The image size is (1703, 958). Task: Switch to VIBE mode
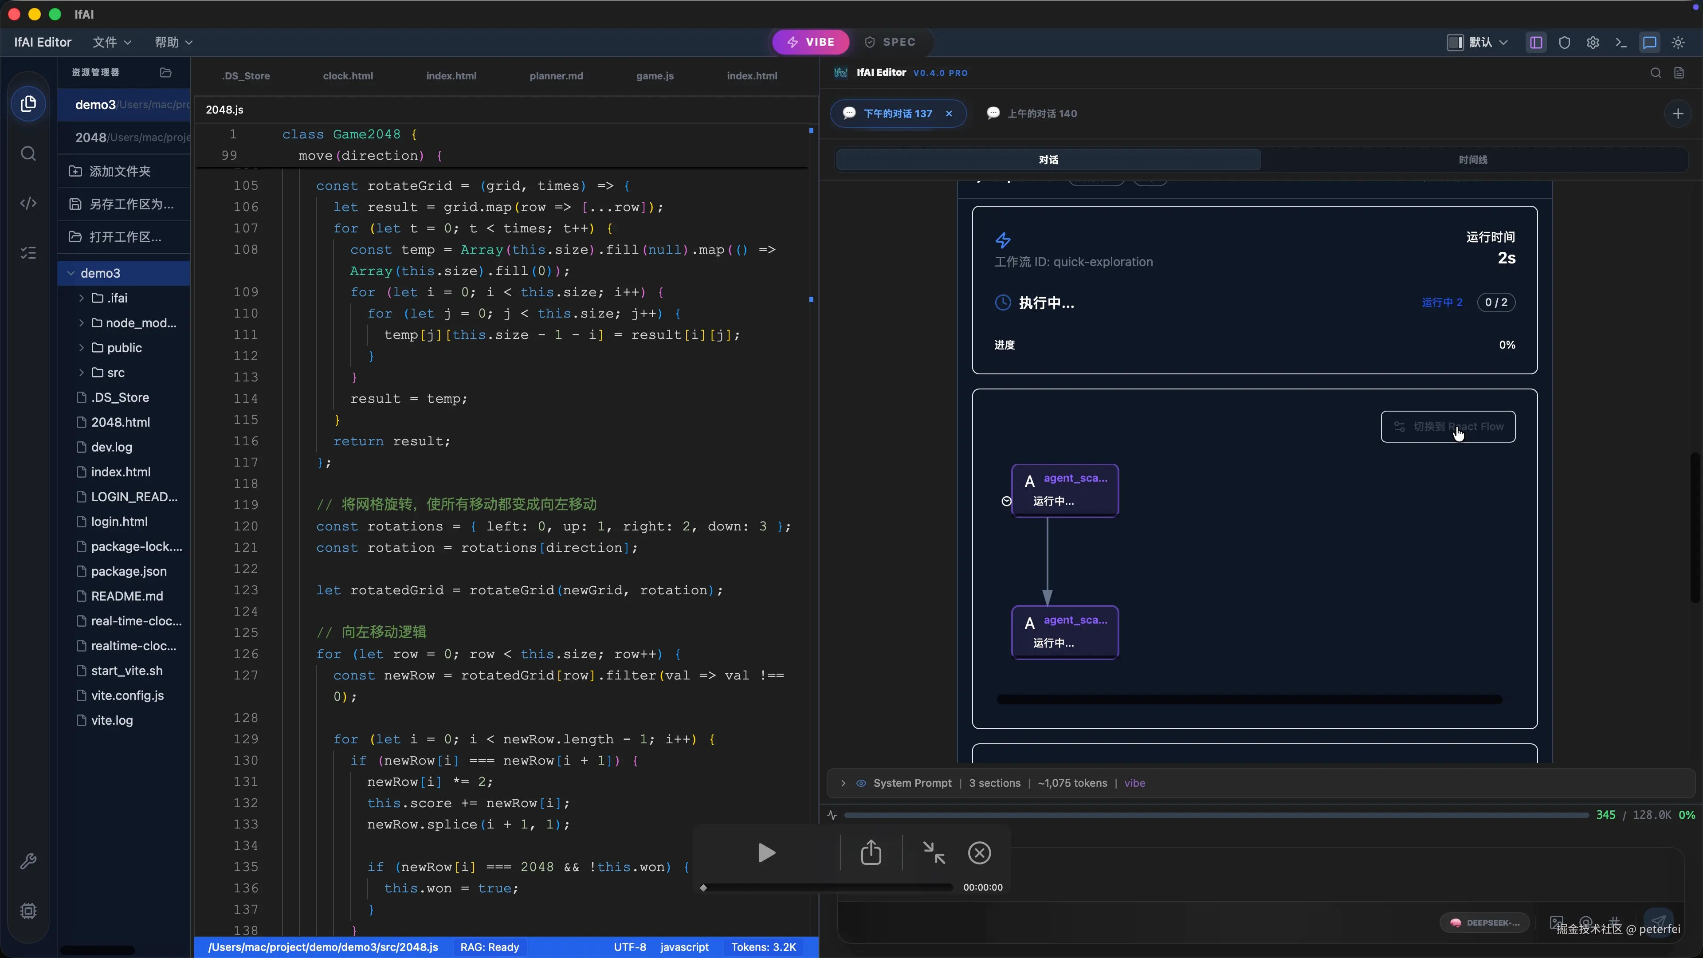[811, 42]
